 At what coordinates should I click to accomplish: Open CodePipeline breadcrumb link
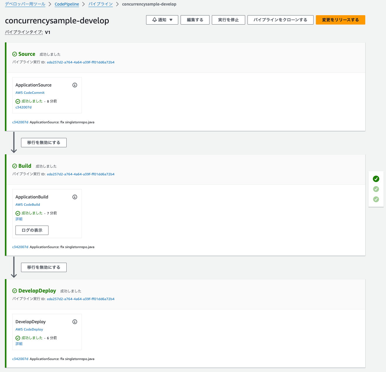pyautogui.click(x=67, y=4)
